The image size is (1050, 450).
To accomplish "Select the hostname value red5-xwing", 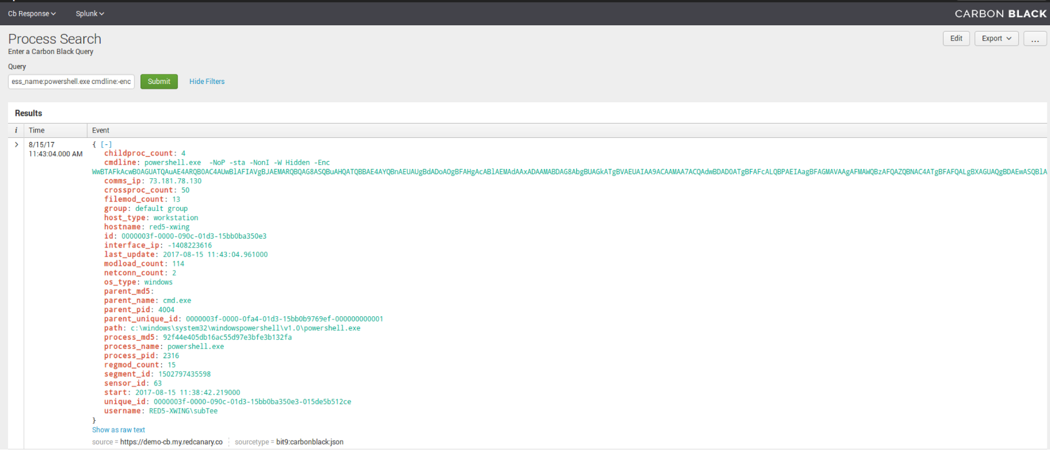I will [169, 227].
